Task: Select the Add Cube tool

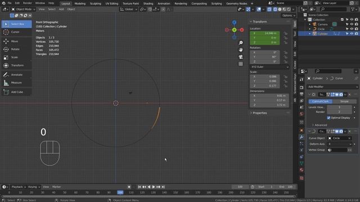Action: pos(16,92)
